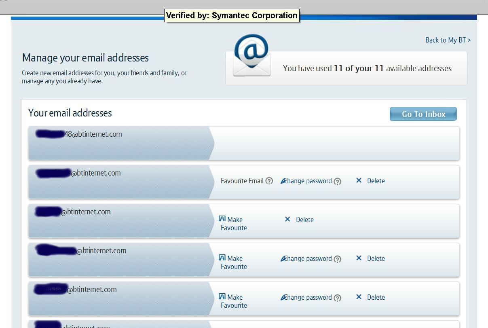Image resolution: width=488 pixels, height=328 pixels.
Task: Click the Your email addresses heading
Action: (70, 113)
